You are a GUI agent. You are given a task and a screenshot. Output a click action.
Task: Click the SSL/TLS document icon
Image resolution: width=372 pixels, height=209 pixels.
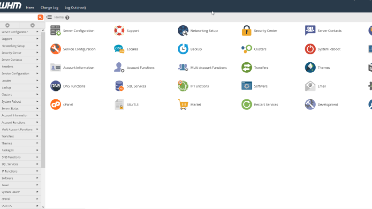[x=119, y=104]
